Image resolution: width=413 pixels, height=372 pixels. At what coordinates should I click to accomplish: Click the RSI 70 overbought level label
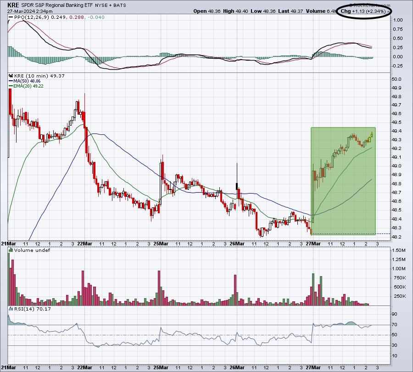pos(394,325)
